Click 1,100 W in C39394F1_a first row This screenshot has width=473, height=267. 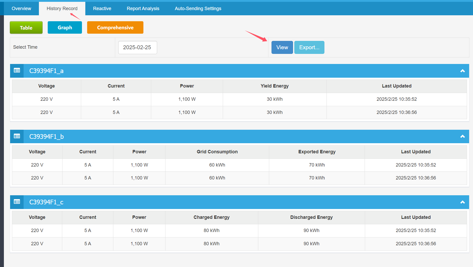[187, 99]
